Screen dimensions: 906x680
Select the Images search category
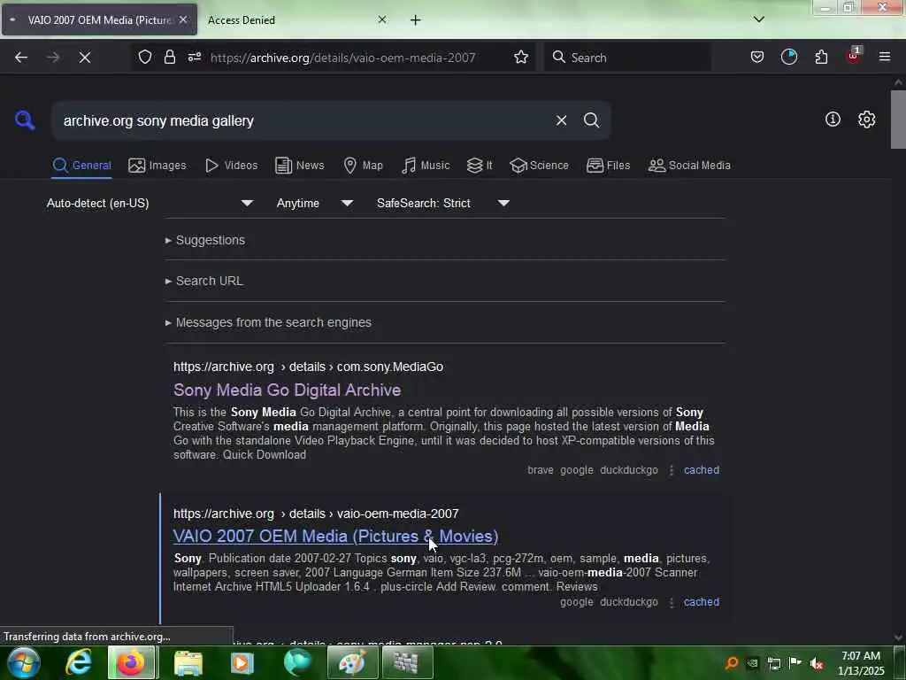click(157, 166)
